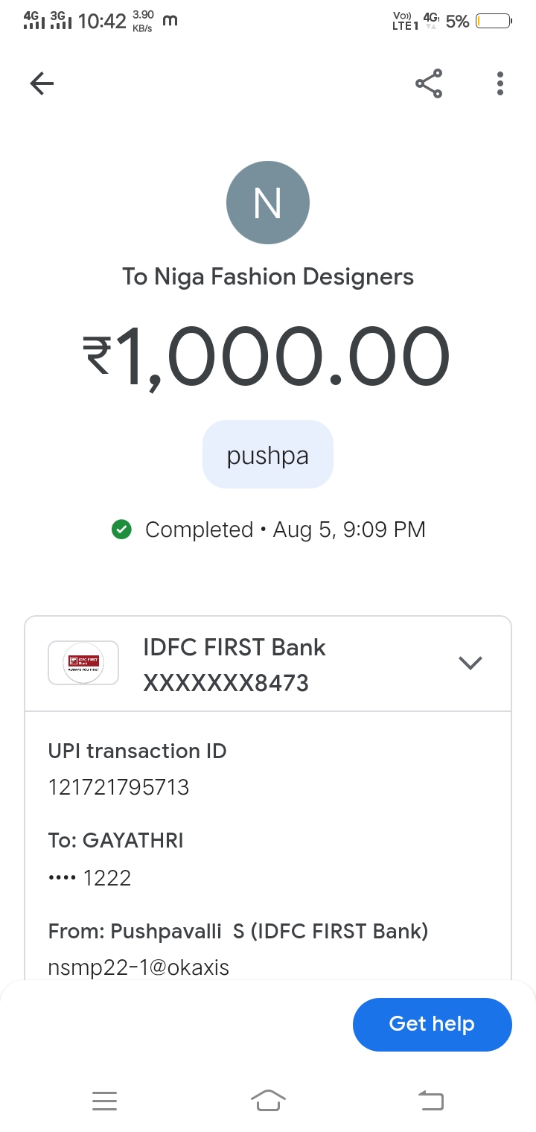Tap the green completed checkmark icon
The image size is (536, 1132).
(121, 530)
